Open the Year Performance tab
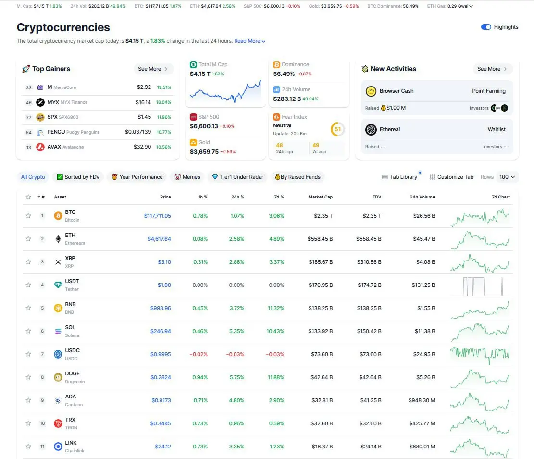This screenshot has width=534, height=459. pyautogui.click(x=137, y=177)
